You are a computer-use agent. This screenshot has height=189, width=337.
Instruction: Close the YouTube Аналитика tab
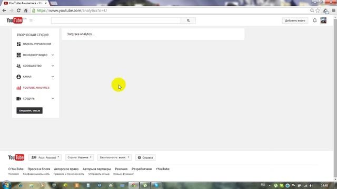46,3
